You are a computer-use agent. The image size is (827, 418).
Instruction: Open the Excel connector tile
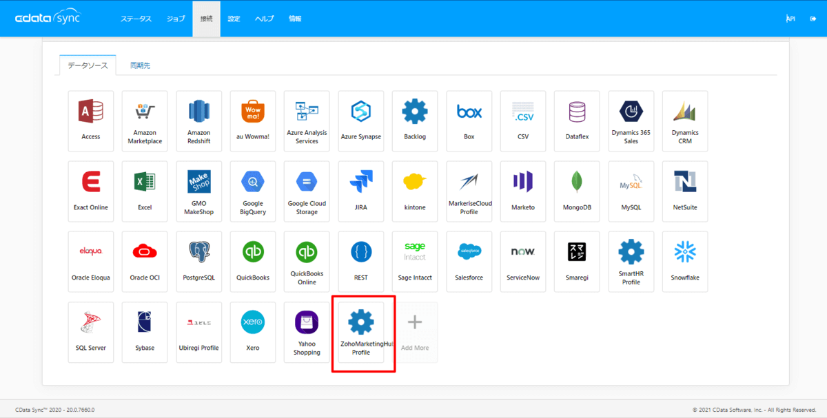145,191
